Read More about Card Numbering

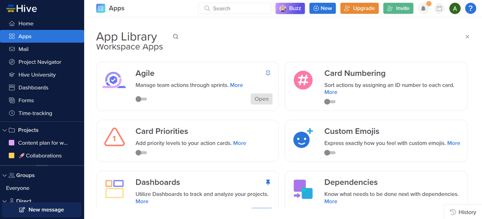(x=331, y=92)
